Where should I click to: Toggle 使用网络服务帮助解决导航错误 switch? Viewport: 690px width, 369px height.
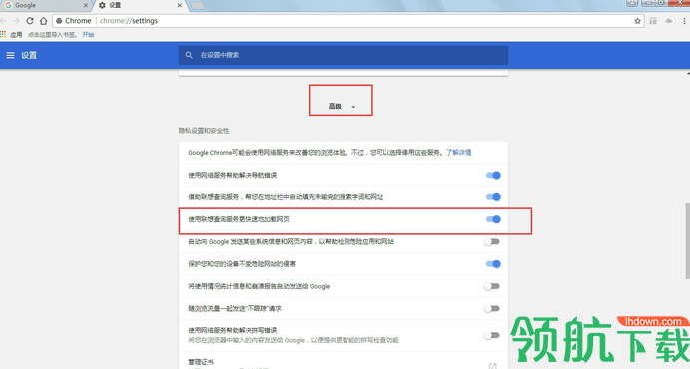point(493,175)
